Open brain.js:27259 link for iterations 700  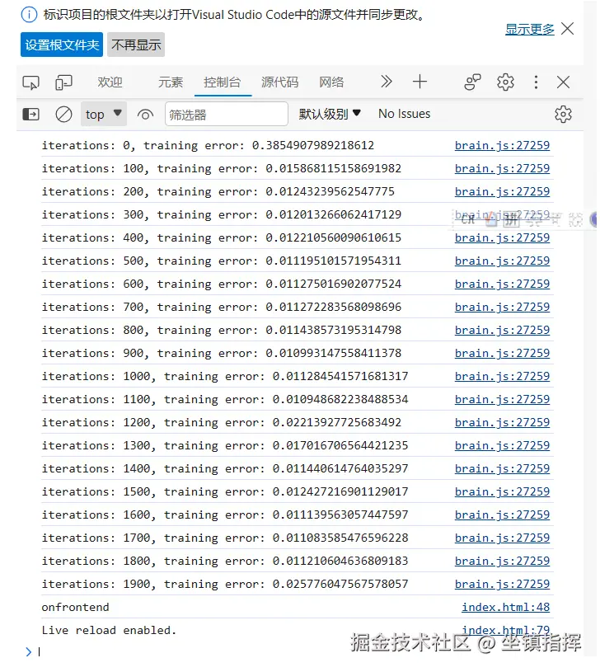[x=502, y=308]
